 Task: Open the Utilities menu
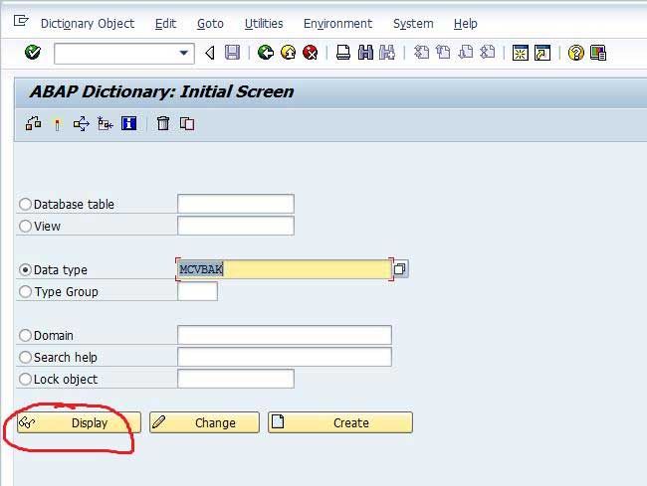[264, 24]
